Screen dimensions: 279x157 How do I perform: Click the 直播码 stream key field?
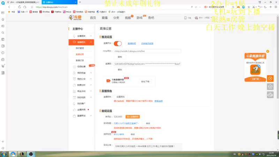[147, 64]
